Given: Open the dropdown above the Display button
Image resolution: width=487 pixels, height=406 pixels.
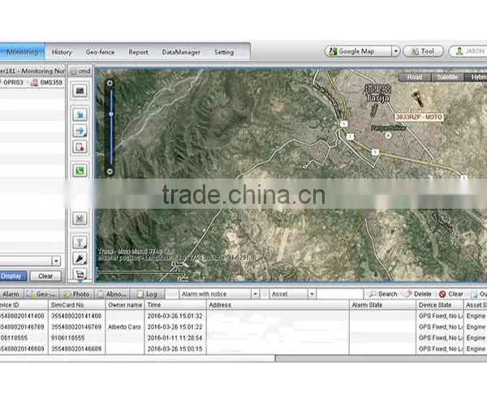Looking at the screenshot, I should point(56,261).
